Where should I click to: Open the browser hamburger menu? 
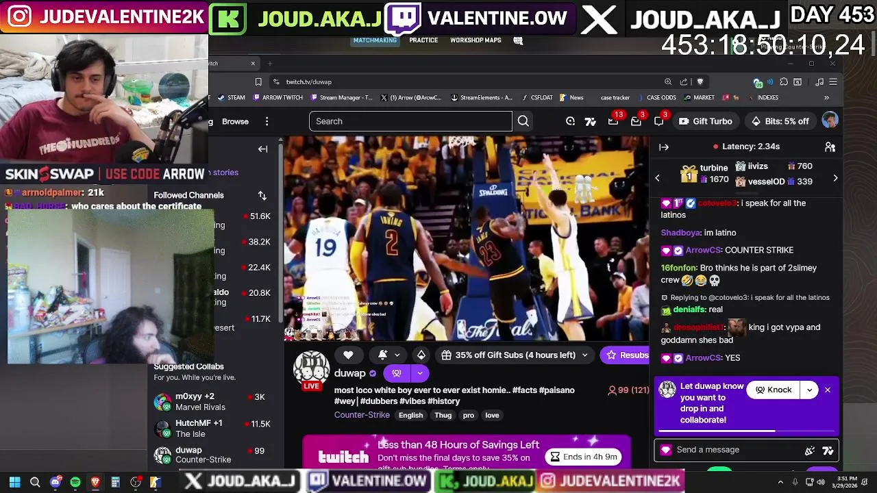pyautogui.click(x=833, y=82)
